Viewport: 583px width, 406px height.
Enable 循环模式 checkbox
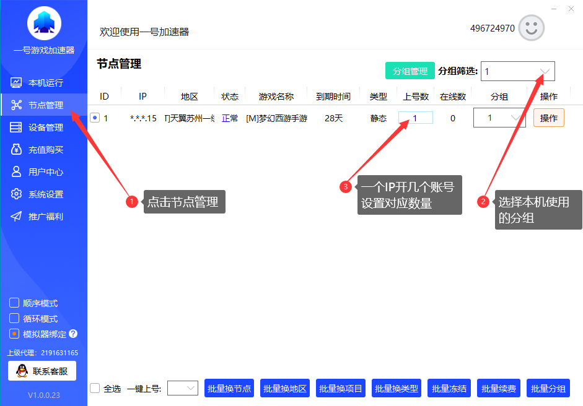pos(14,318)
